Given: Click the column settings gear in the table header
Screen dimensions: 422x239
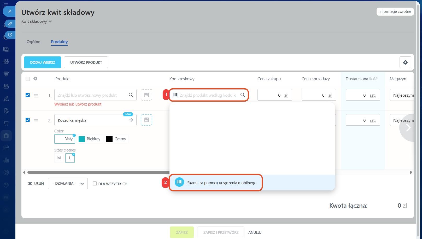Looking at the screenshot, I should click(x=36, y=79).
